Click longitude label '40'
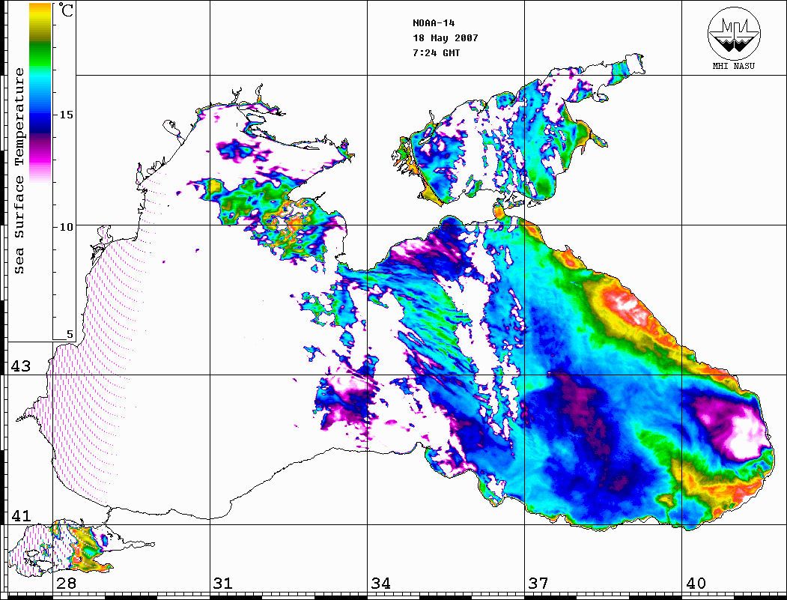 (696, 583)
